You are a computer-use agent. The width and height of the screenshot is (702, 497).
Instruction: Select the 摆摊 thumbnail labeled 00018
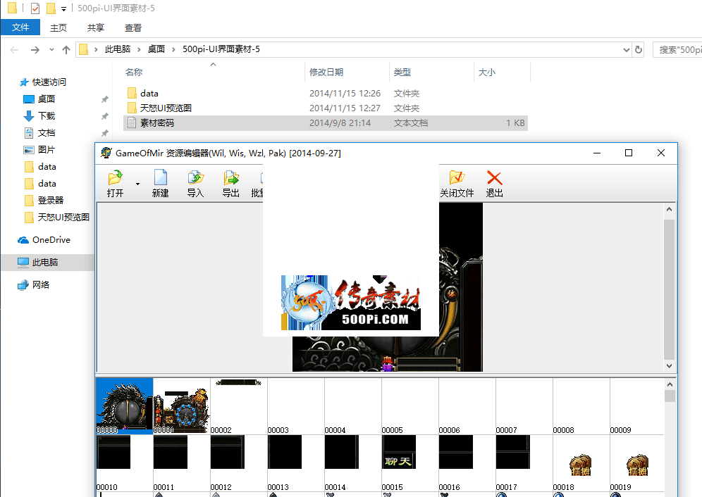(x=581, y=463)
